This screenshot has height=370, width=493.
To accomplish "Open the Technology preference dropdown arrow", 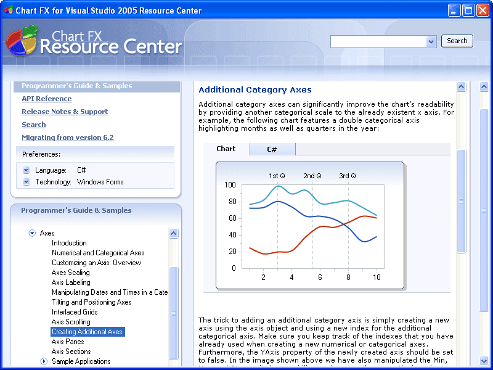I will pyautogui.click(x=26, y=182).
